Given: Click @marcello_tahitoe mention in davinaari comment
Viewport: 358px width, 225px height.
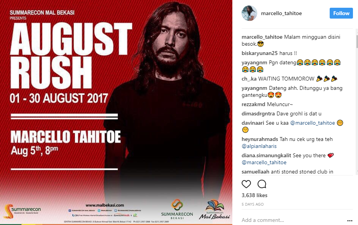Looking at the screenshot, I should [312, 123].
